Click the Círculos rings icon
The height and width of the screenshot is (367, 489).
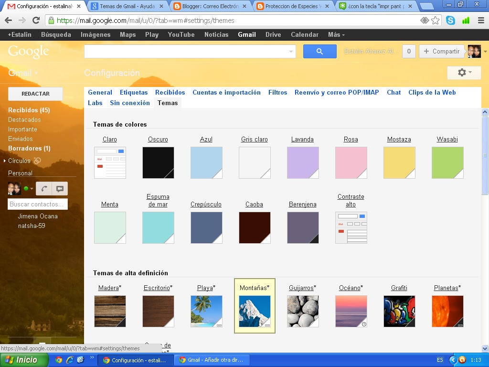pyautogui.click(x=37, y=161)
